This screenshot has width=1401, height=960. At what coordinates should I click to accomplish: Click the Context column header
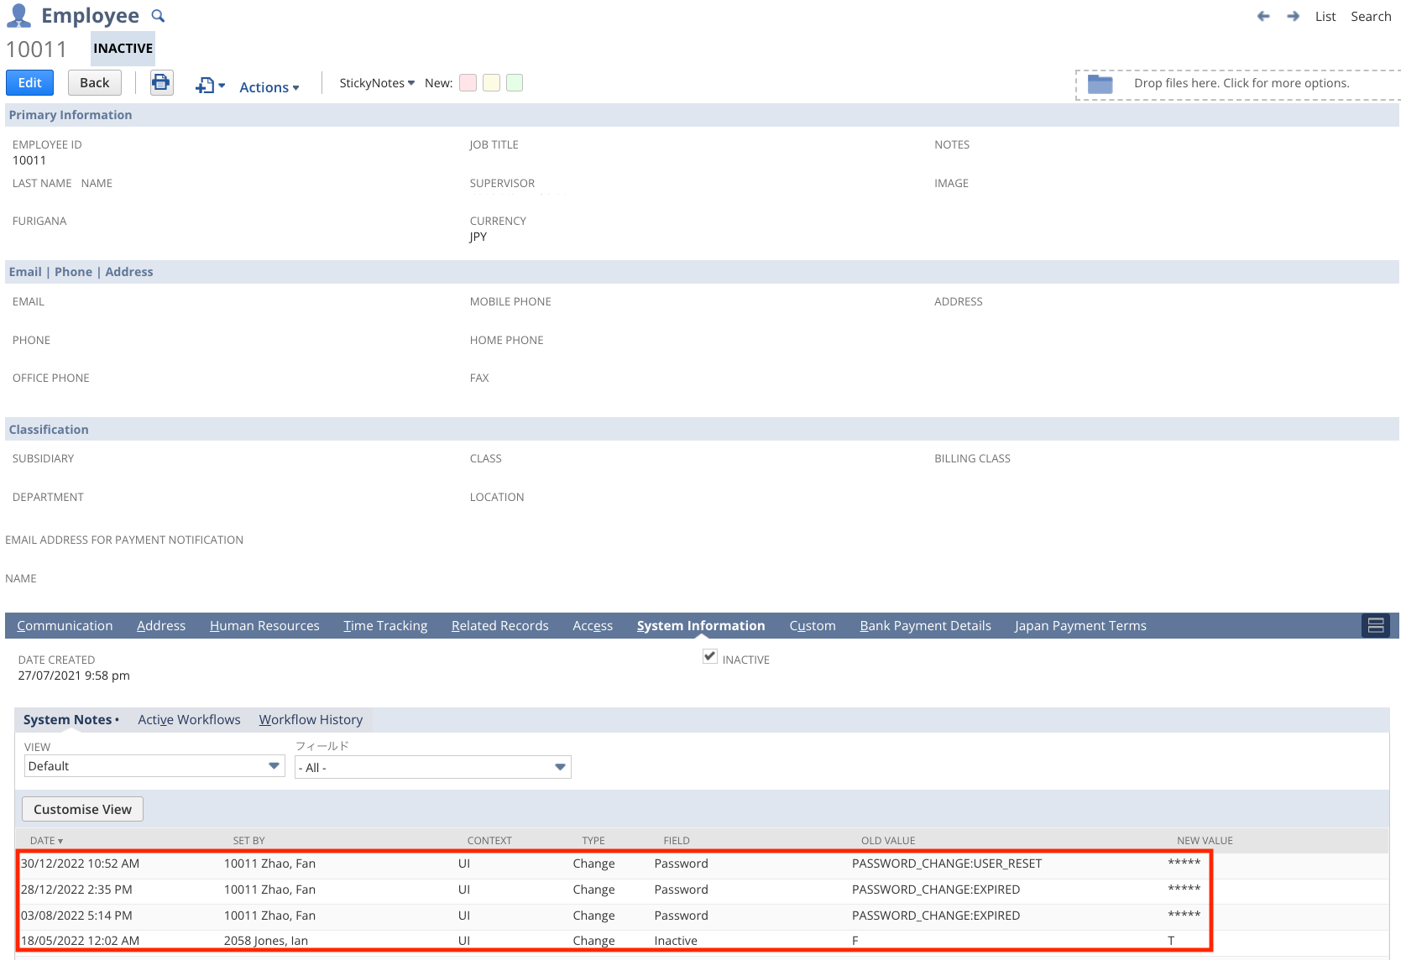point(489,841)
